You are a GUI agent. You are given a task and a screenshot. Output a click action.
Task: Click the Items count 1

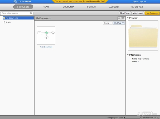[138, 62]
